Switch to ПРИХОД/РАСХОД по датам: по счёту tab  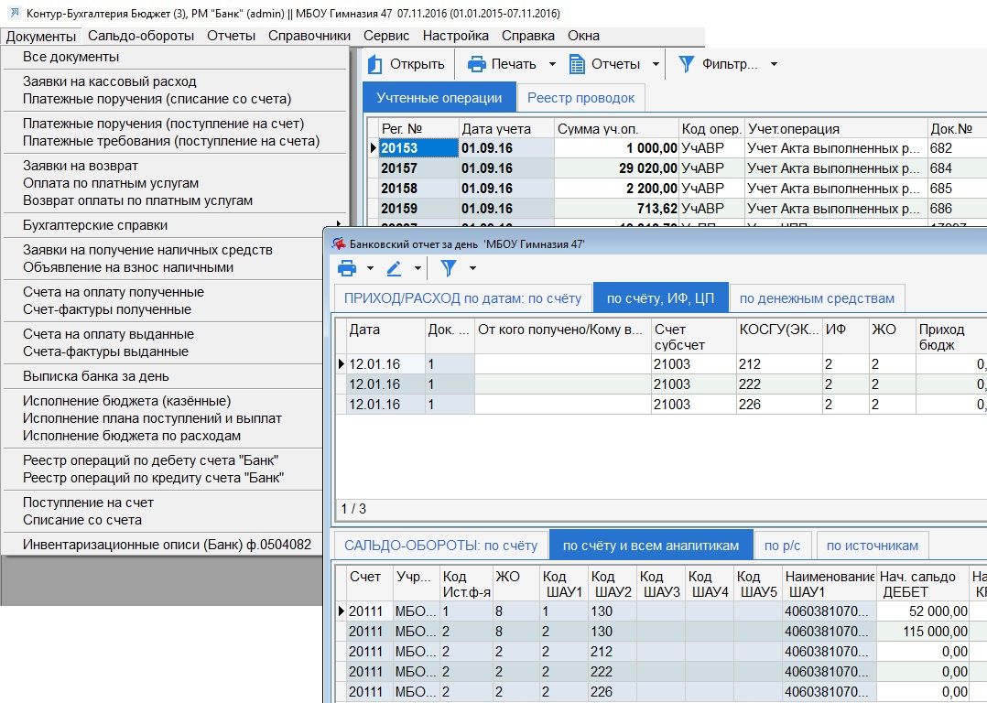(x=462, y=298)
